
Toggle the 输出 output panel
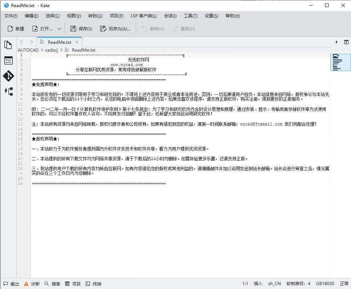point(11,284)
